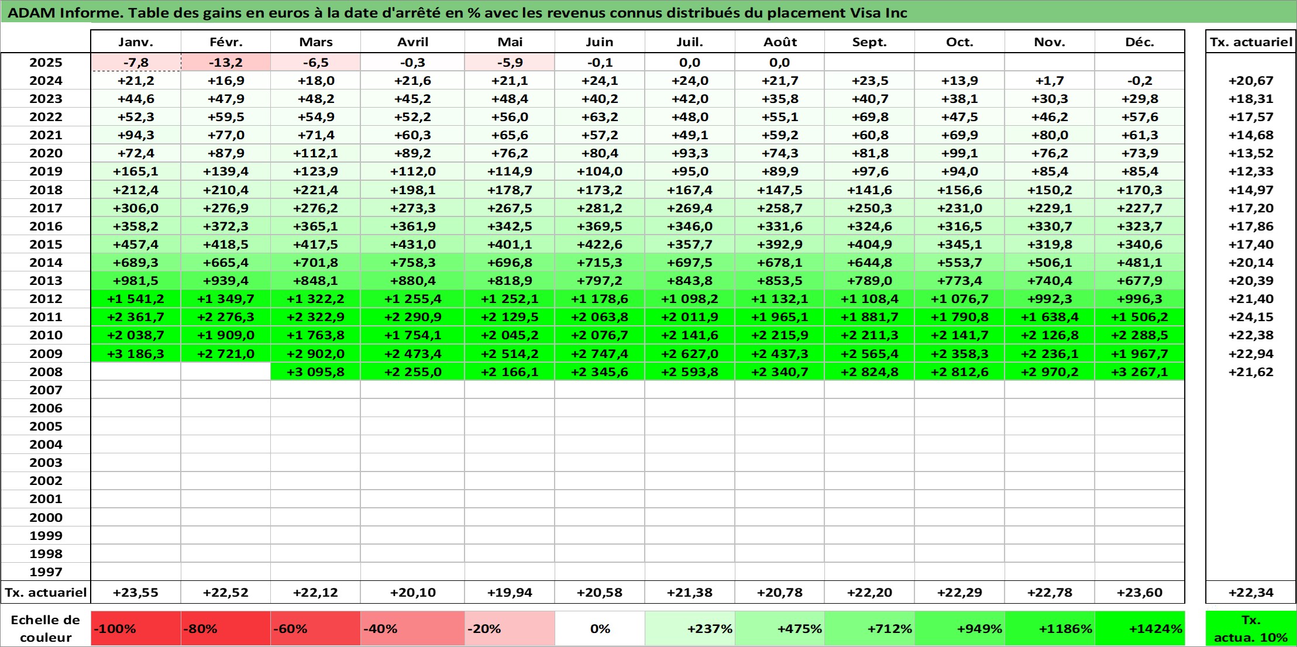Select cell +3 186,3 in 2009 row
This screenshot has width=1297, height=647.
click(136, 353)
